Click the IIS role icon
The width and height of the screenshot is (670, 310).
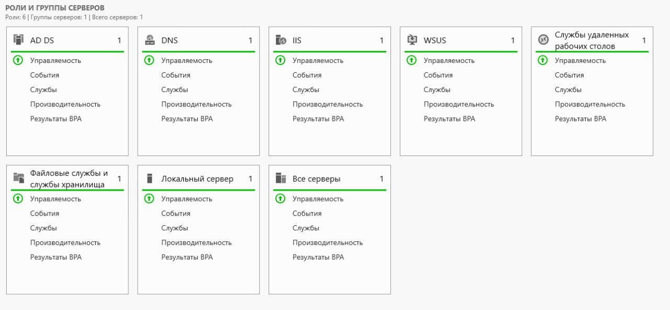(x=281, y=40)
